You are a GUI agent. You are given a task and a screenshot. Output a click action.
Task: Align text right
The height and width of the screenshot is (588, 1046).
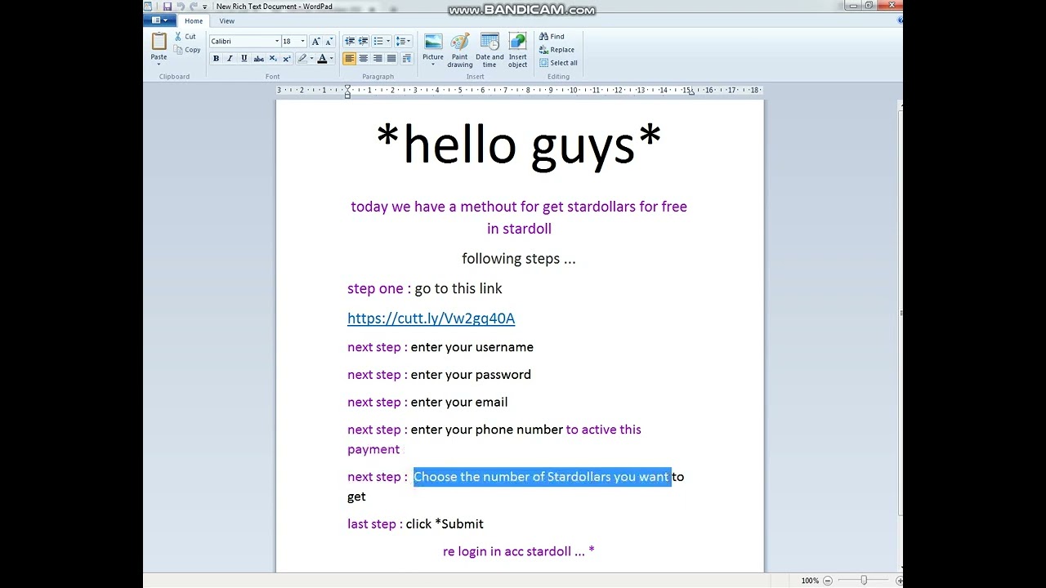[378, 59]
